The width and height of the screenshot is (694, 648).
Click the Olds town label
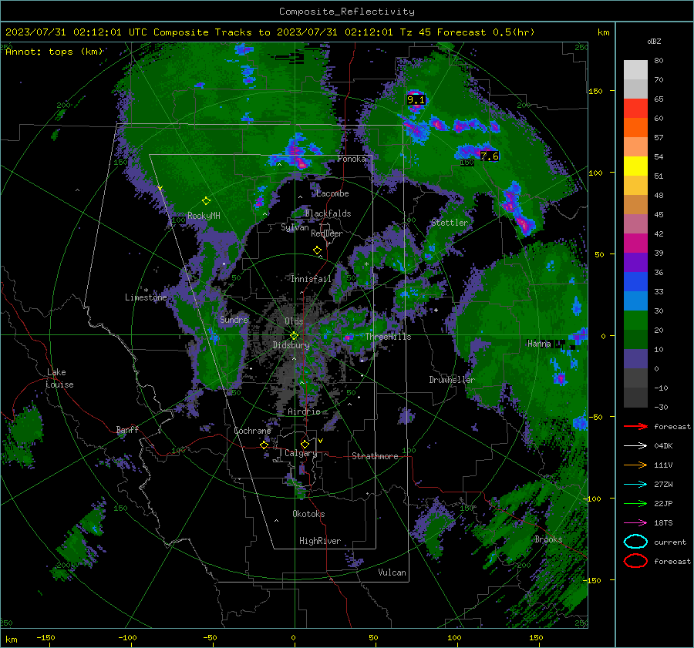coord(294,321)
